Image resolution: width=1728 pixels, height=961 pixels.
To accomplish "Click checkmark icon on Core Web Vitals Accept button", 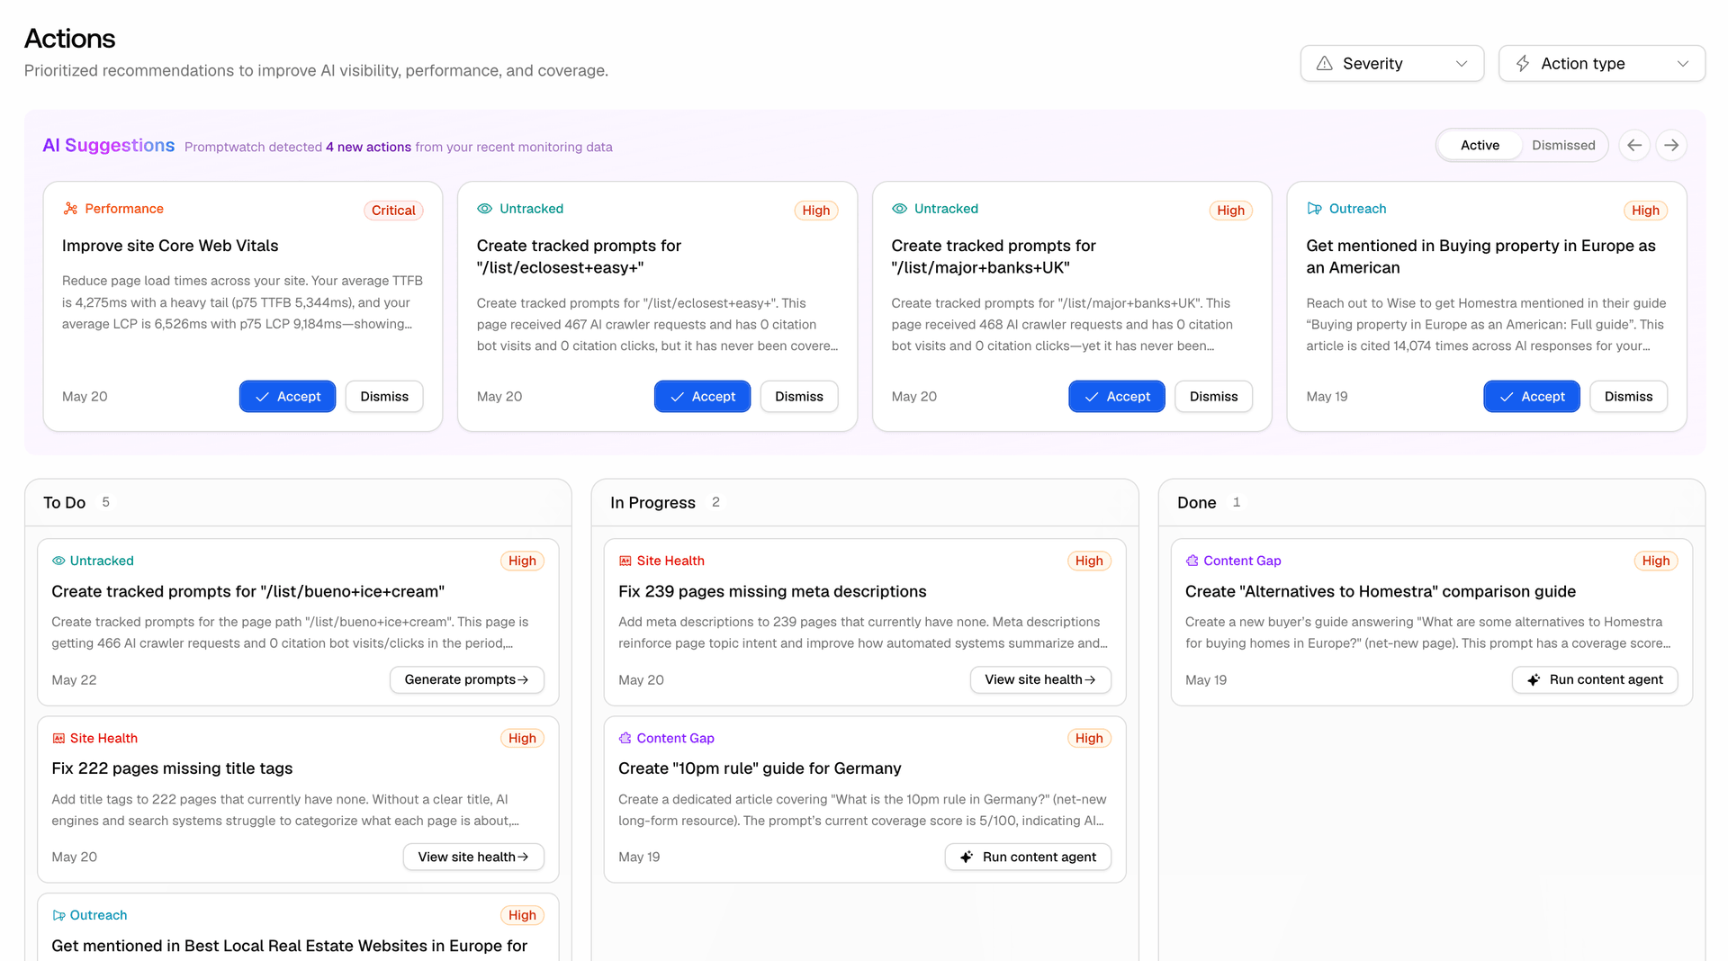I will click(x=262, y=397).
